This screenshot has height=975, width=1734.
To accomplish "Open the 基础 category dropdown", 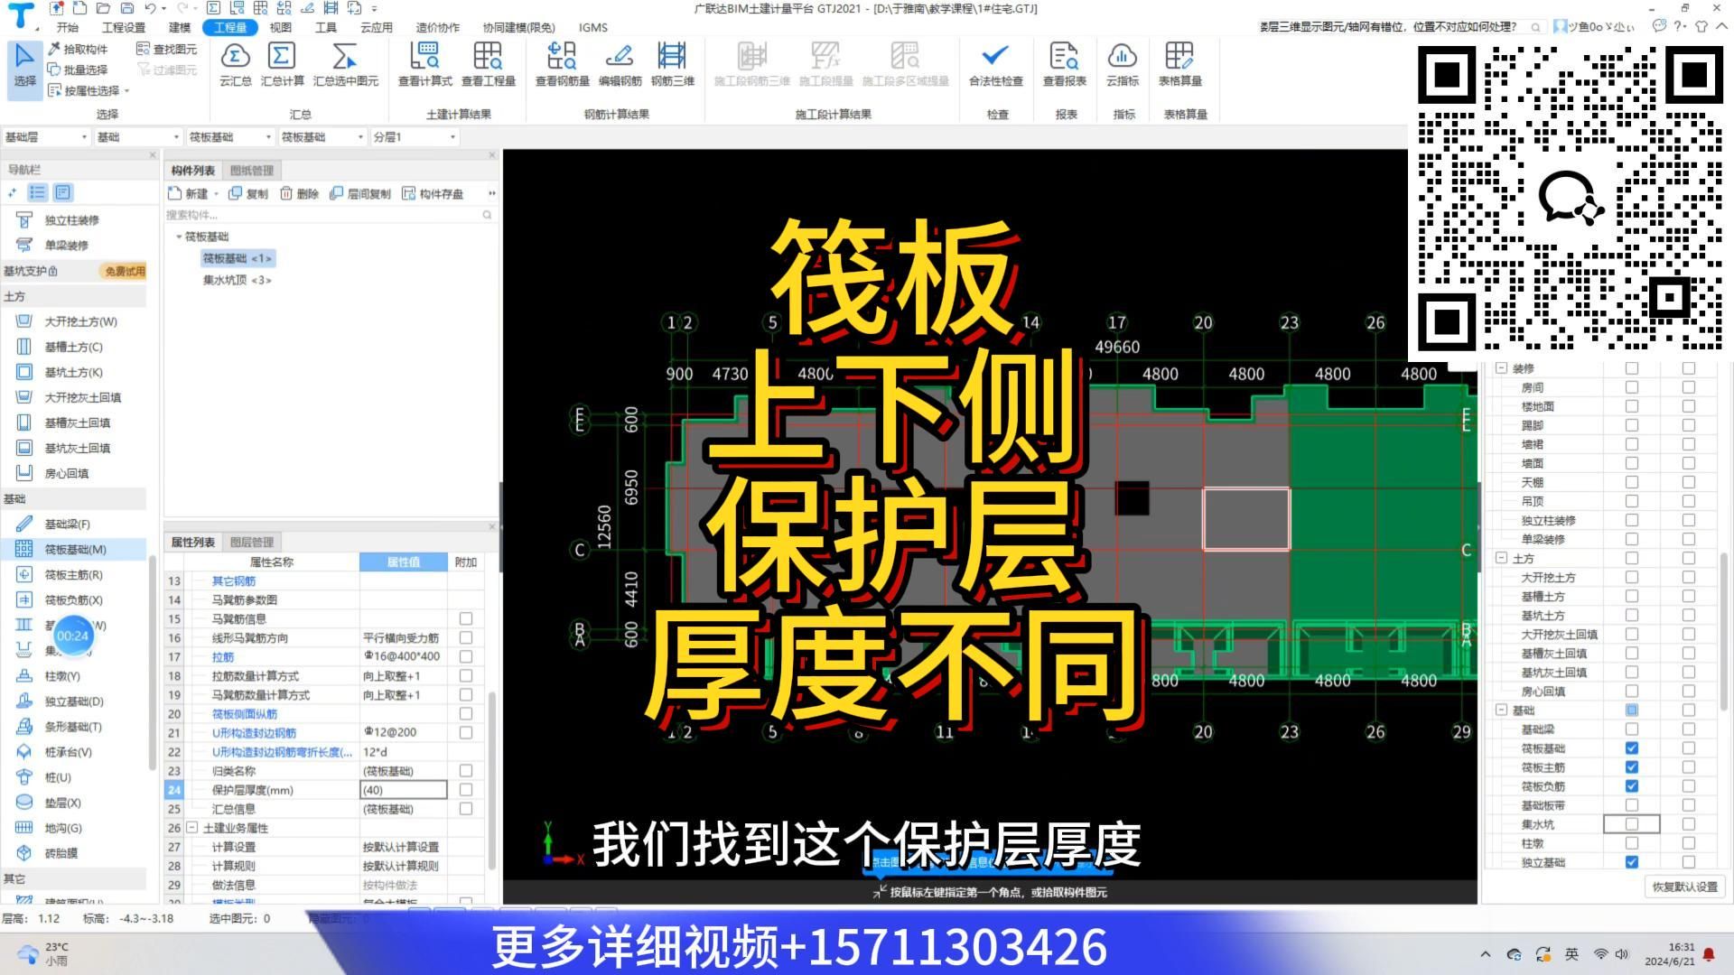I will (x=138, y=136).
